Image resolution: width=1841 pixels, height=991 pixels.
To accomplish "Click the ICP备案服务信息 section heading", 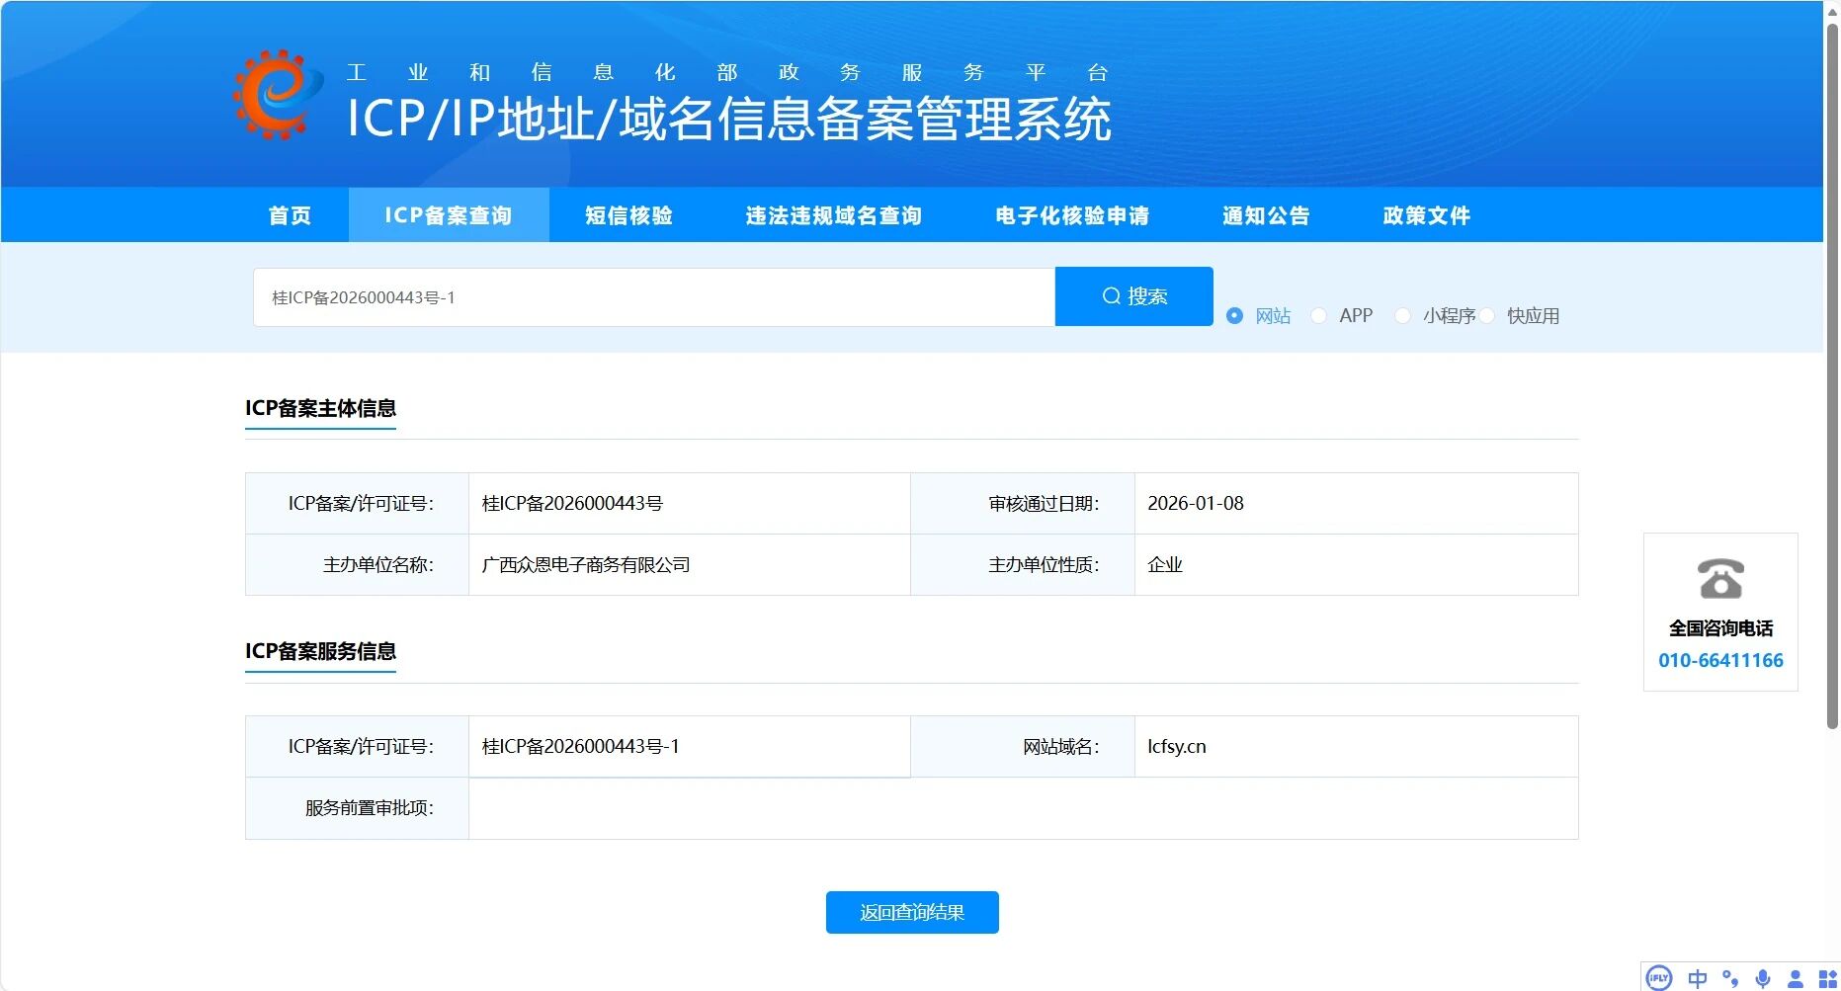I will [x=320, y=651].
